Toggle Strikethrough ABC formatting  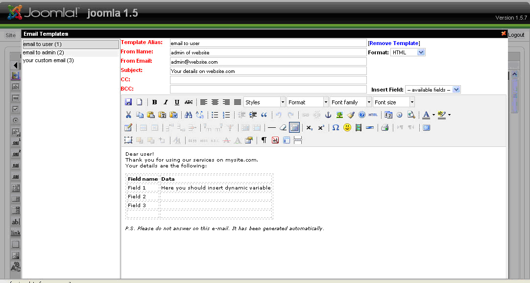pyautogui.click(x=189, y=102)
